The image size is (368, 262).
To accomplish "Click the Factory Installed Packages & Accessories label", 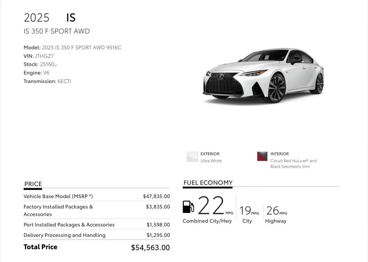I will (58, 211).
